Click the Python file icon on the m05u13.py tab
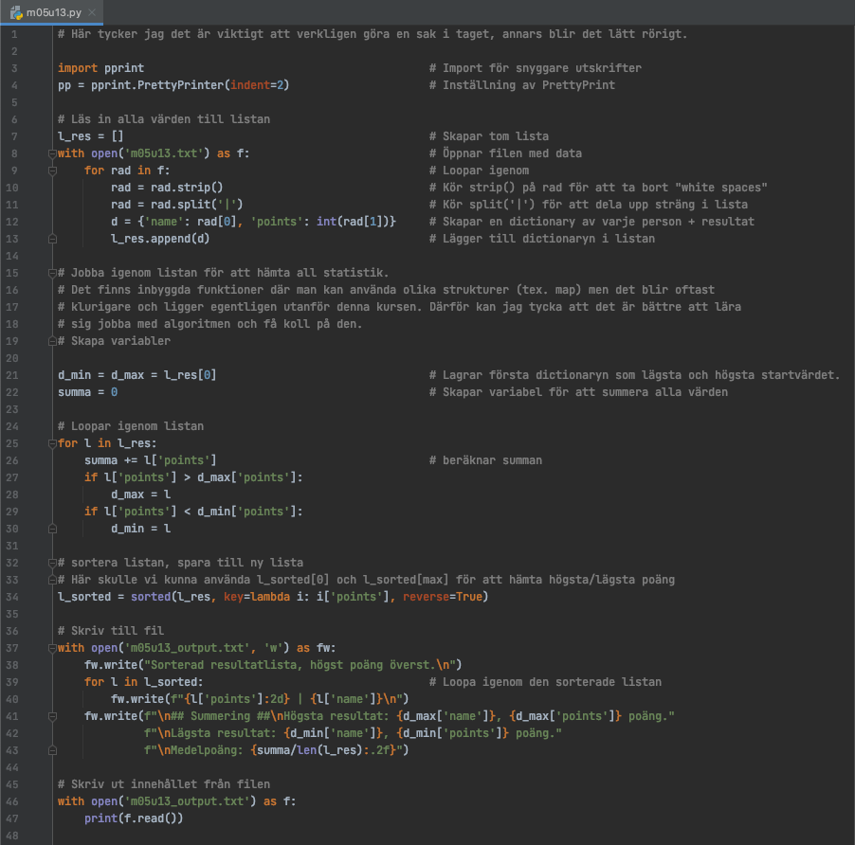Image resolution: width=855 pixels, height=845 pixels. tap(16, 12)
